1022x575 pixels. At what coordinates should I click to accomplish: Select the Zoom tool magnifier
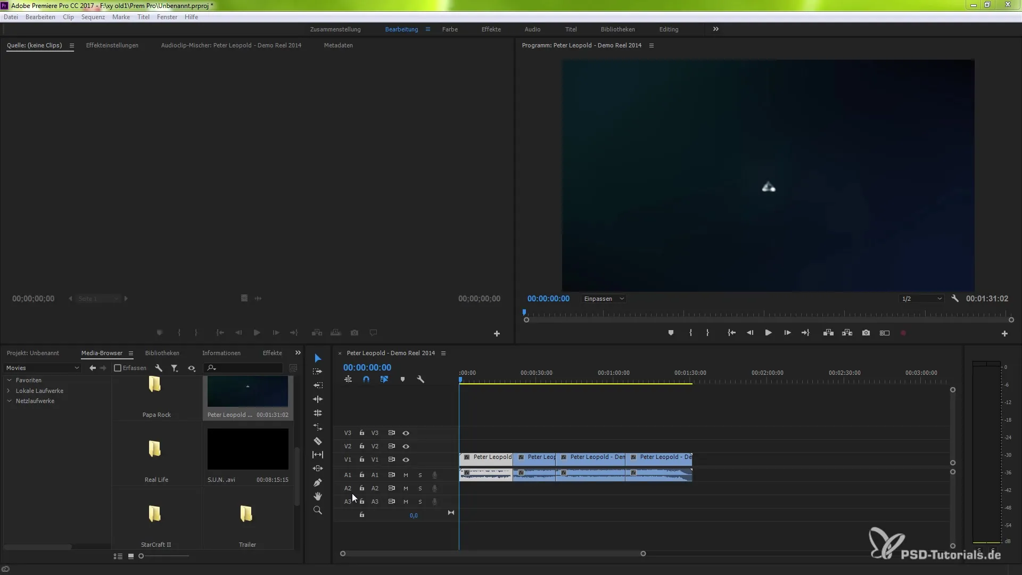[318, 511]
